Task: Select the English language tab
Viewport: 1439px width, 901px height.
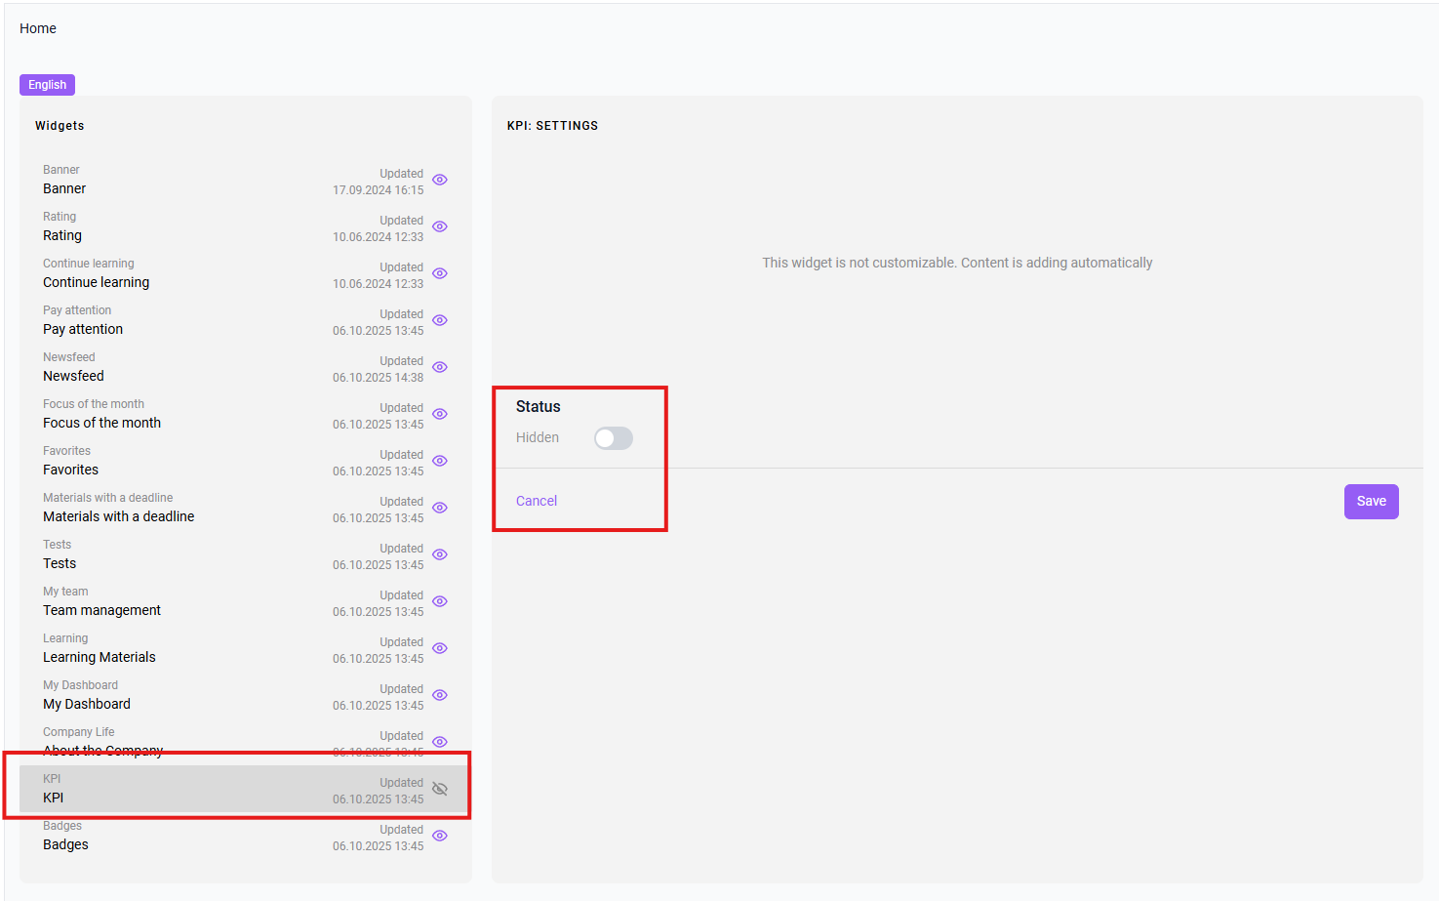Action: point(47,85)
